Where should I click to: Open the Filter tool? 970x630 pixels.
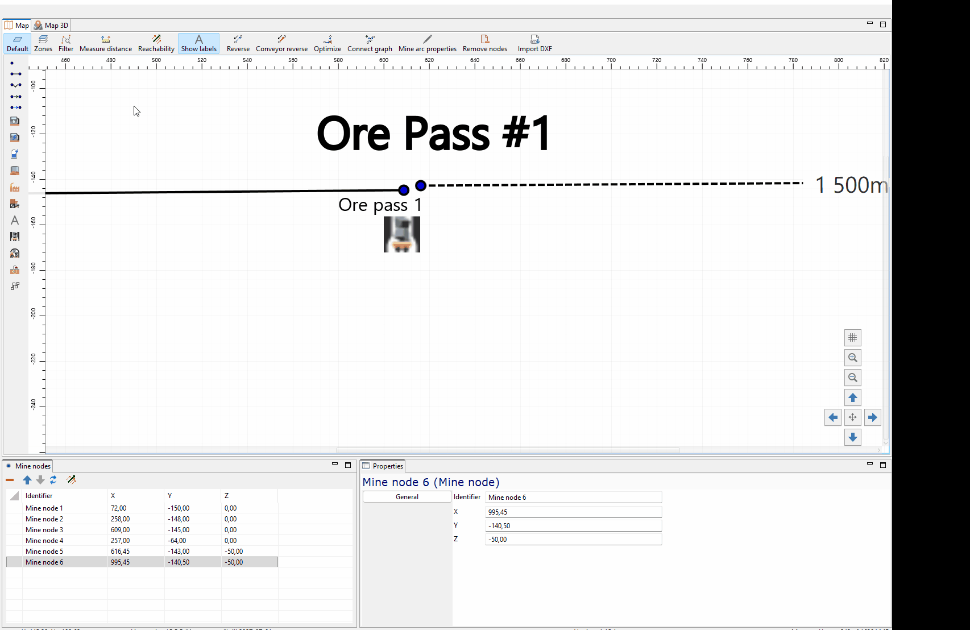click(x=66, y=43)
